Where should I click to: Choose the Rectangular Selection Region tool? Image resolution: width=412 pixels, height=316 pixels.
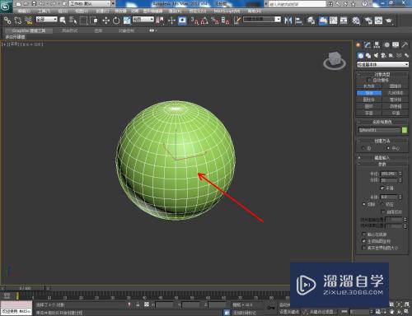(x=83, y=21)
